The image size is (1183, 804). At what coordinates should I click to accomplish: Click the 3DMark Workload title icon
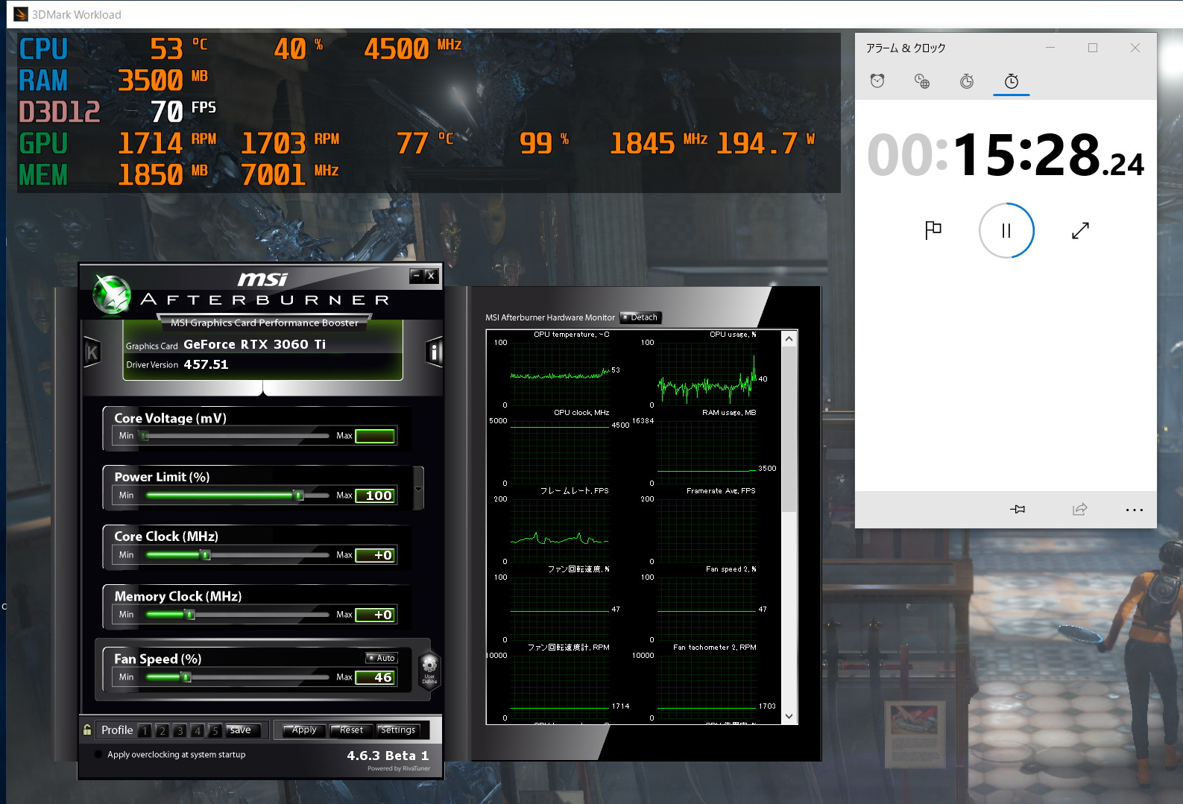pos(21,14)
